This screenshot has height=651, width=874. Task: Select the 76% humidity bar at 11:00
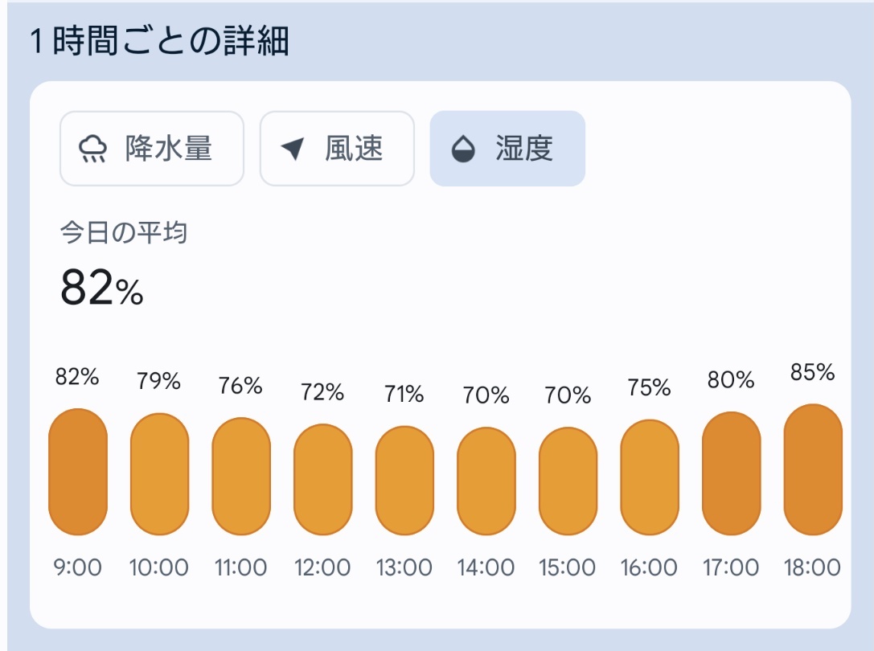pos(241,477)
